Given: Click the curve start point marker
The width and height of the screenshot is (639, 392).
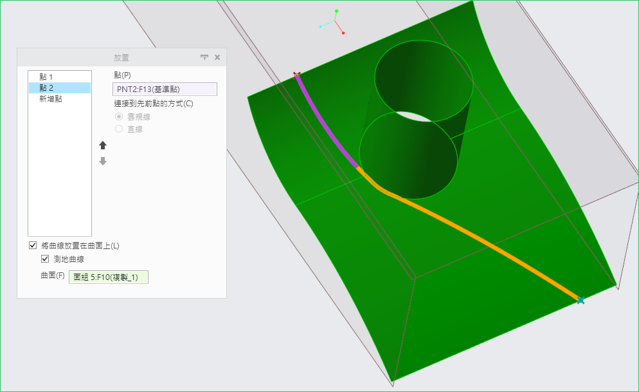Looking at the screenshot, I should pyautogui.click(x=296, y=75).
